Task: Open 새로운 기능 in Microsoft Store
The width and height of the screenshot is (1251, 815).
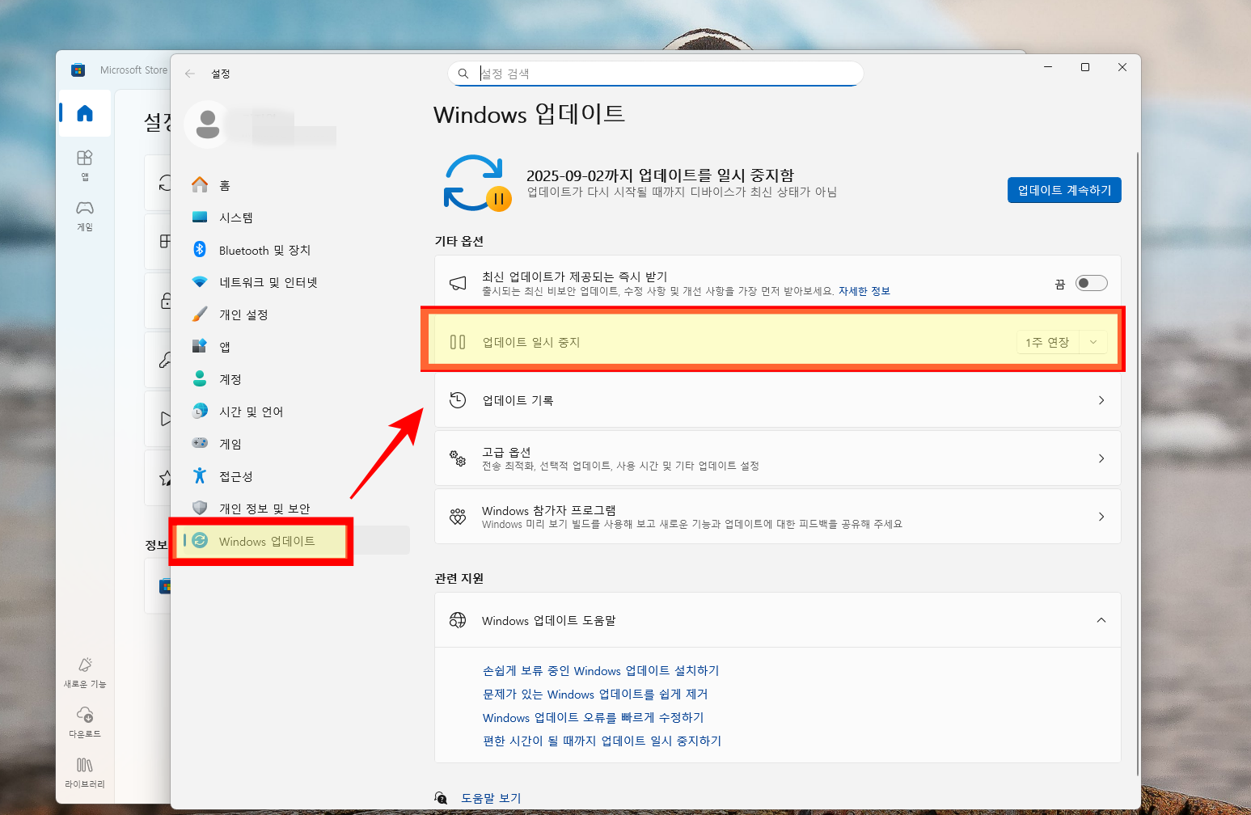Action: 85,673
